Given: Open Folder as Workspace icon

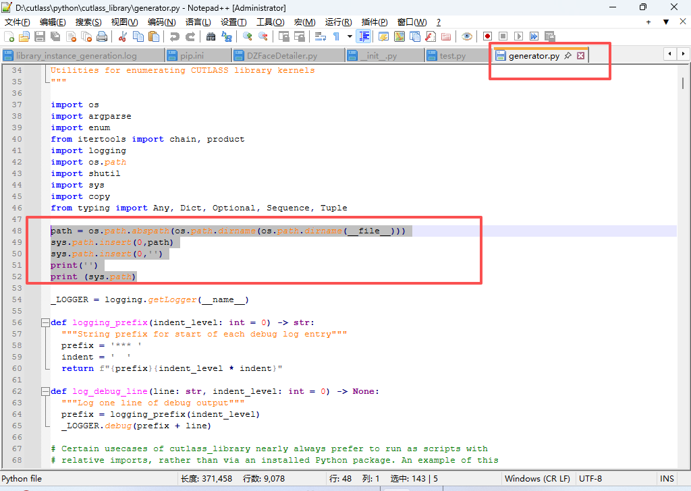Looking at the screenshot, I should (x=446, y=36).
